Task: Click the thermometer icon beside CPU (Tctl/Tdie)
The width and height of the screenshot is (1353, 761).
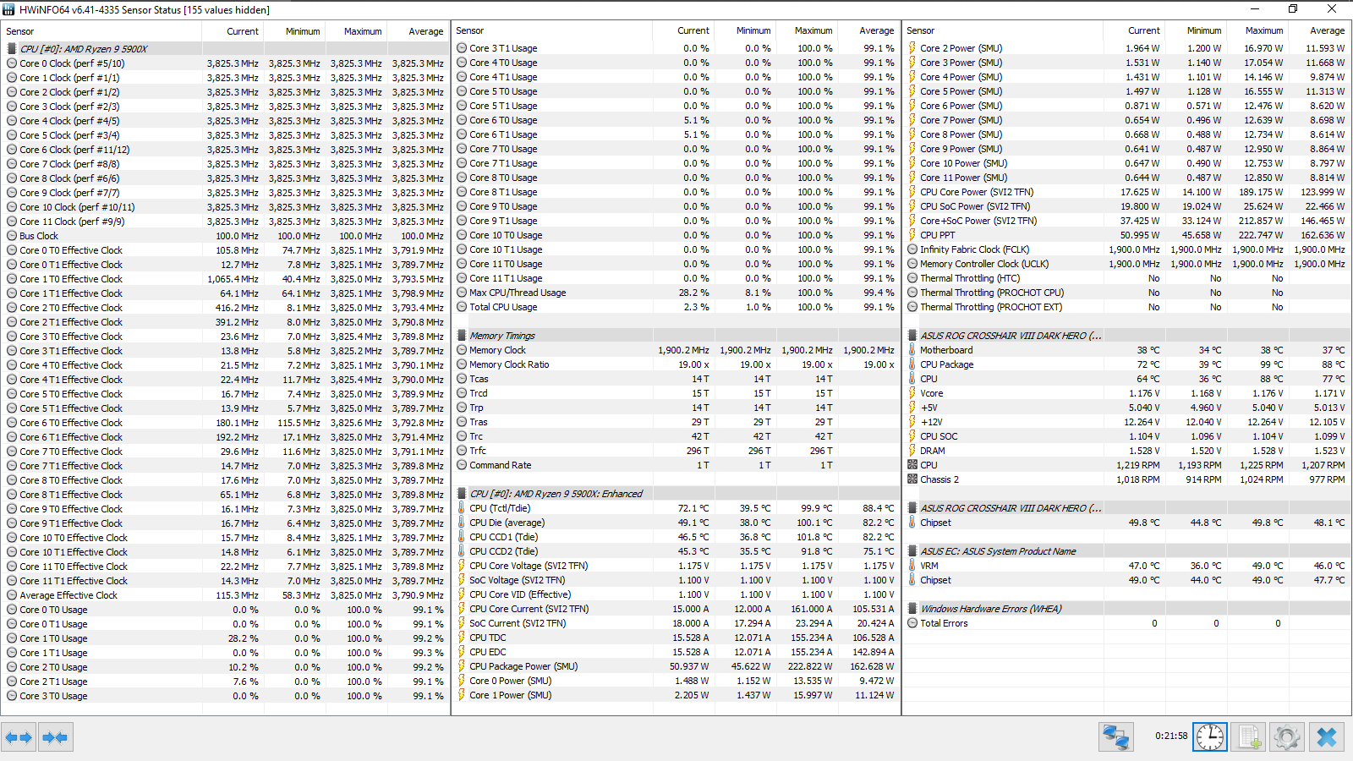Action: pos(462,508)
